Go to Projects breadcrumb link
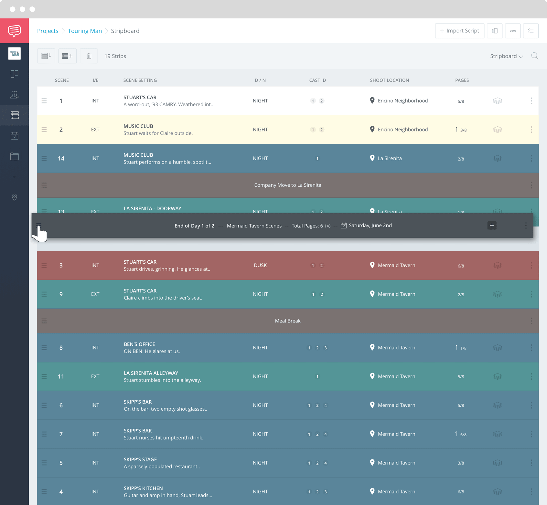547x505 pixels. point(48,31)
